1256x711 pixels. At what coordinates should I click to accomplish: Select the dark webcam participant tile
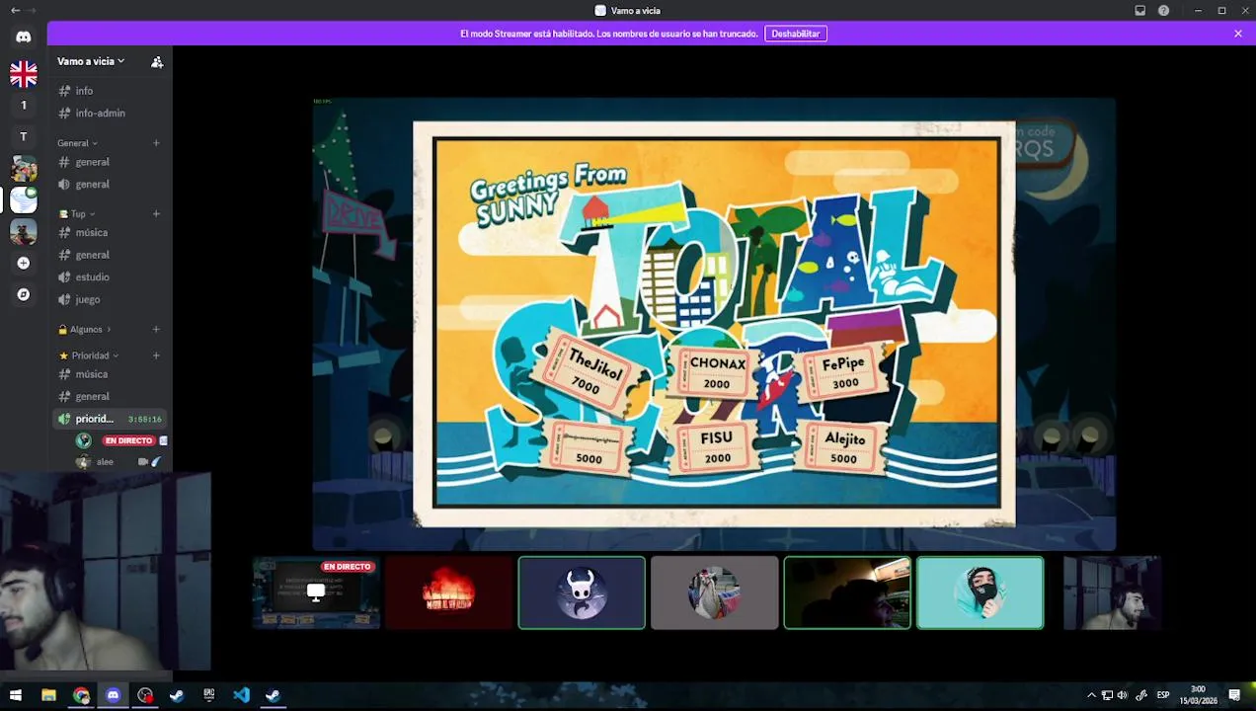(847, 592)
